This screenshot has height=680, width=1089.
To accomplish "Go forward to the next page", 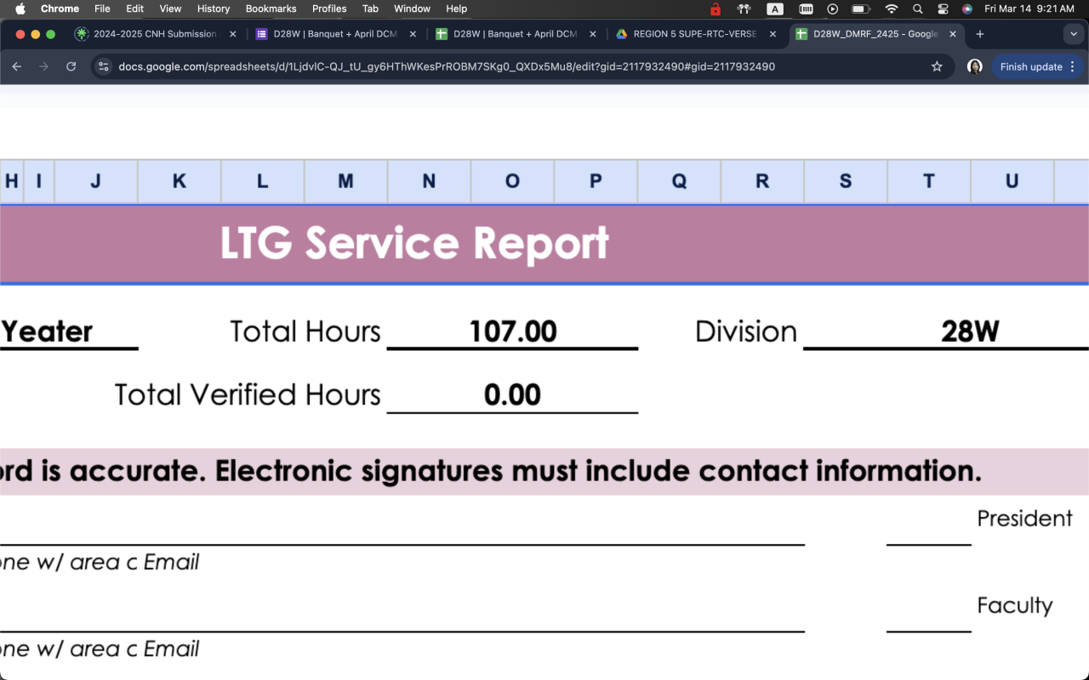I will pos(44,66).
